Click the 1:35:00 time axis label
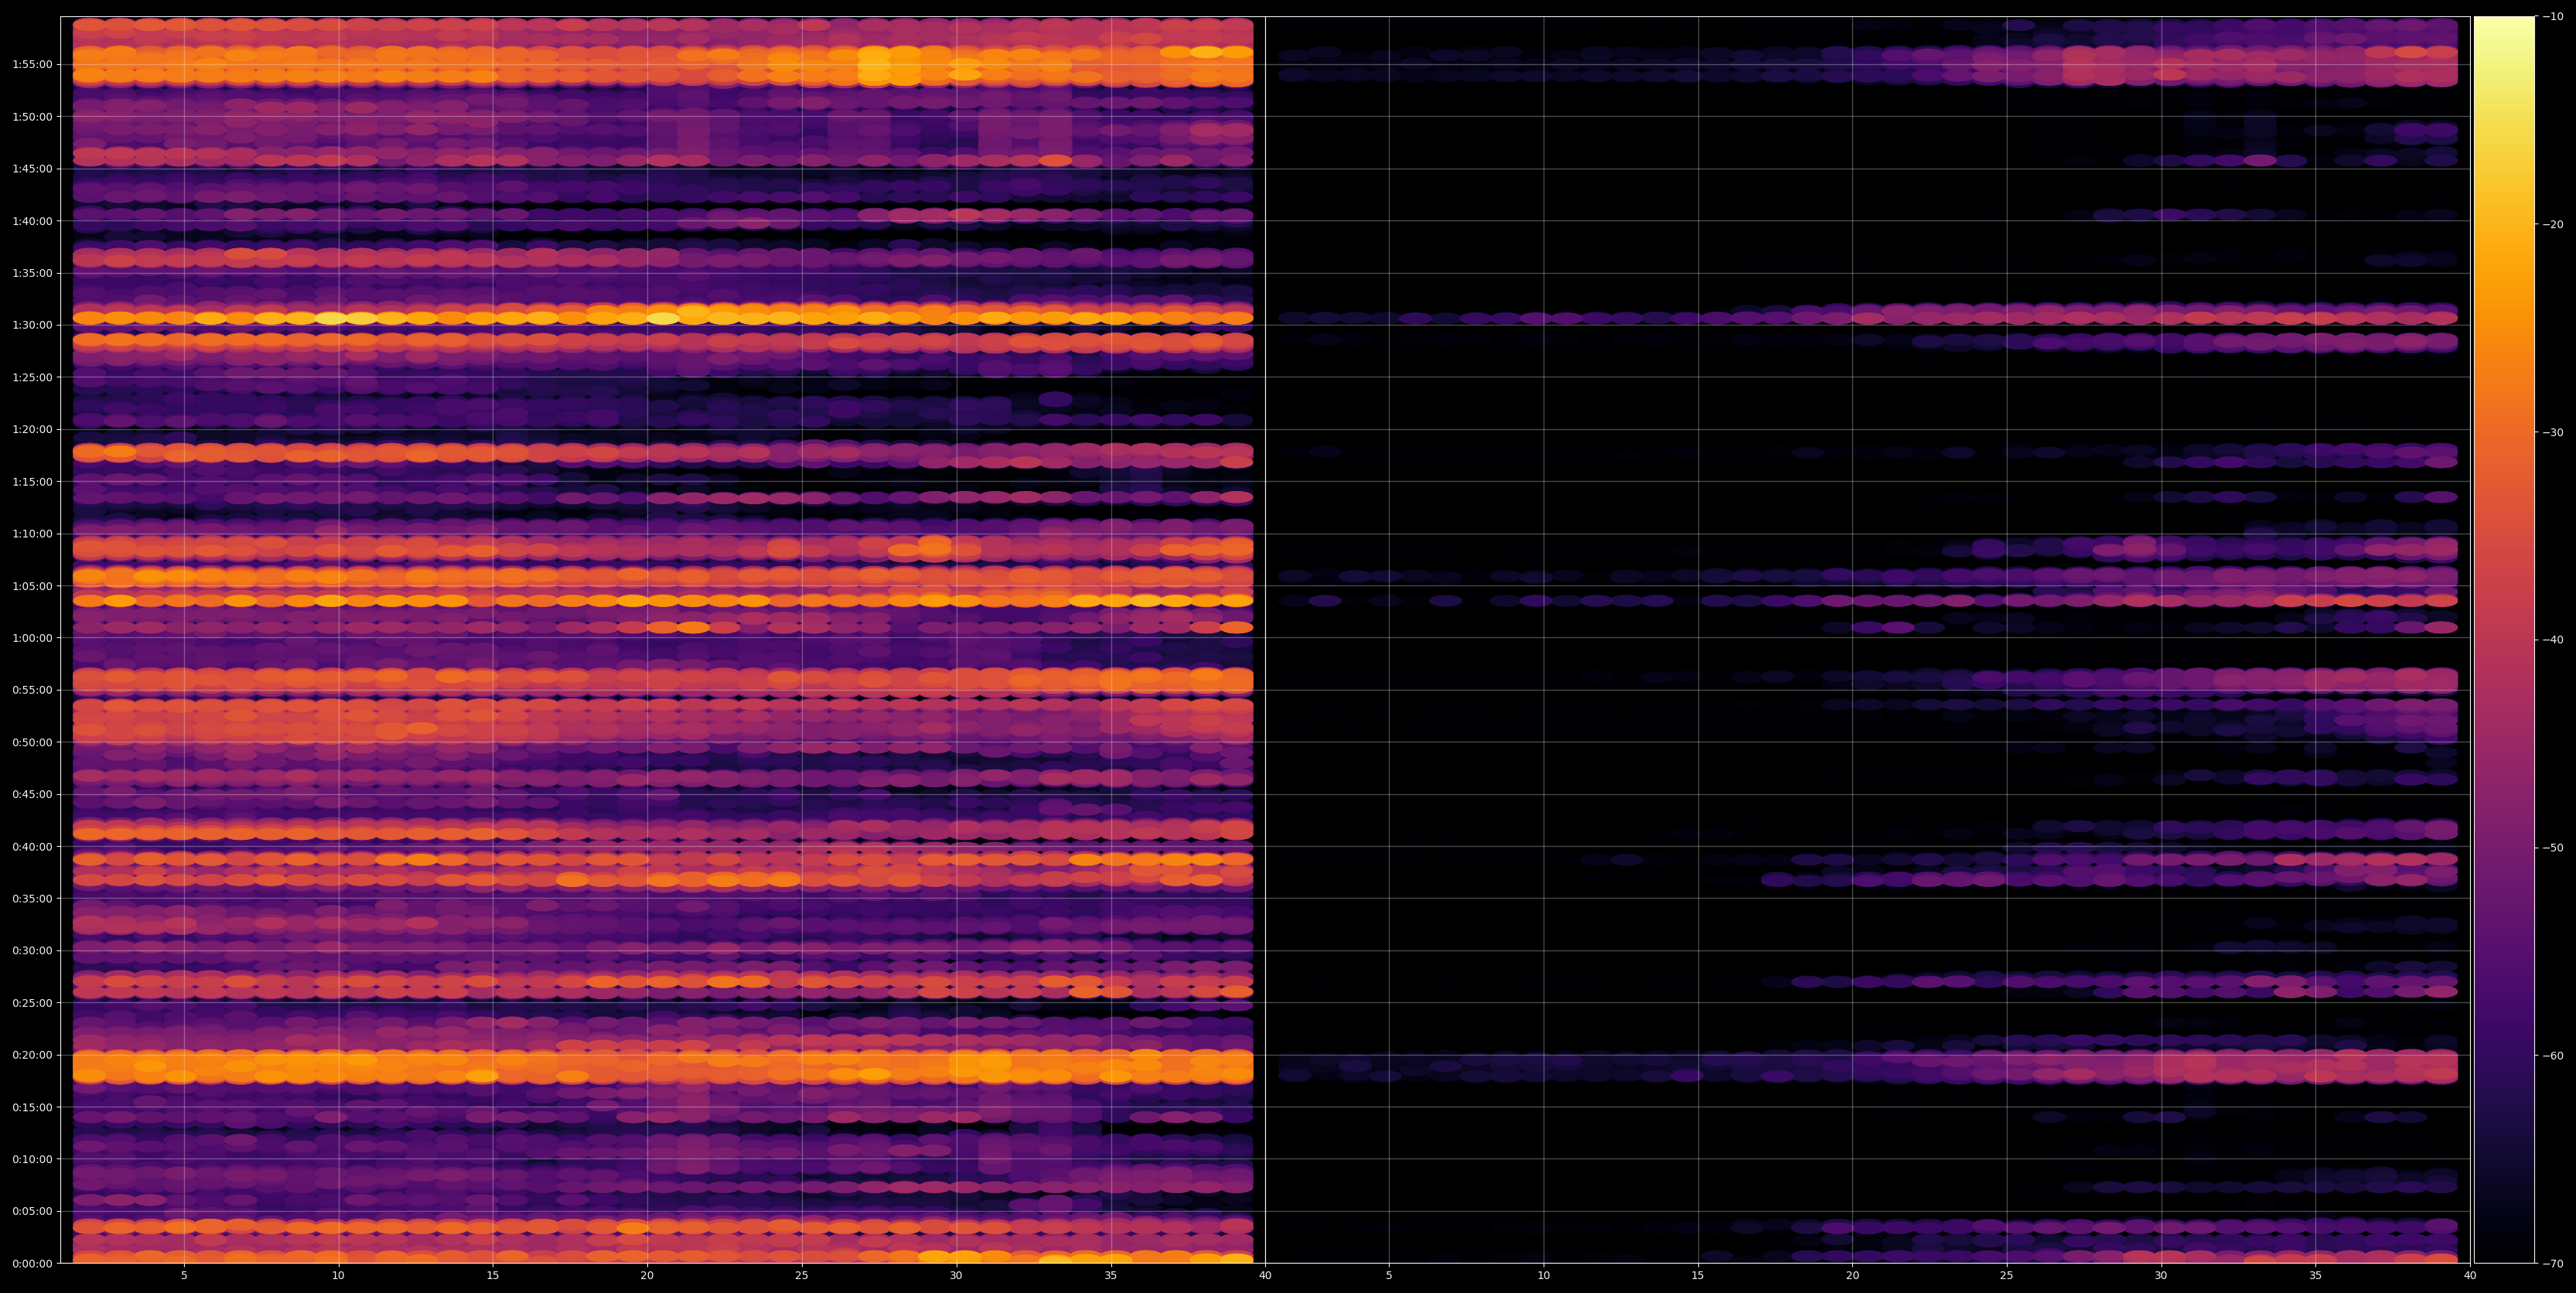The height and width of the screenshot is (1293, 2576). click(32, 273)
